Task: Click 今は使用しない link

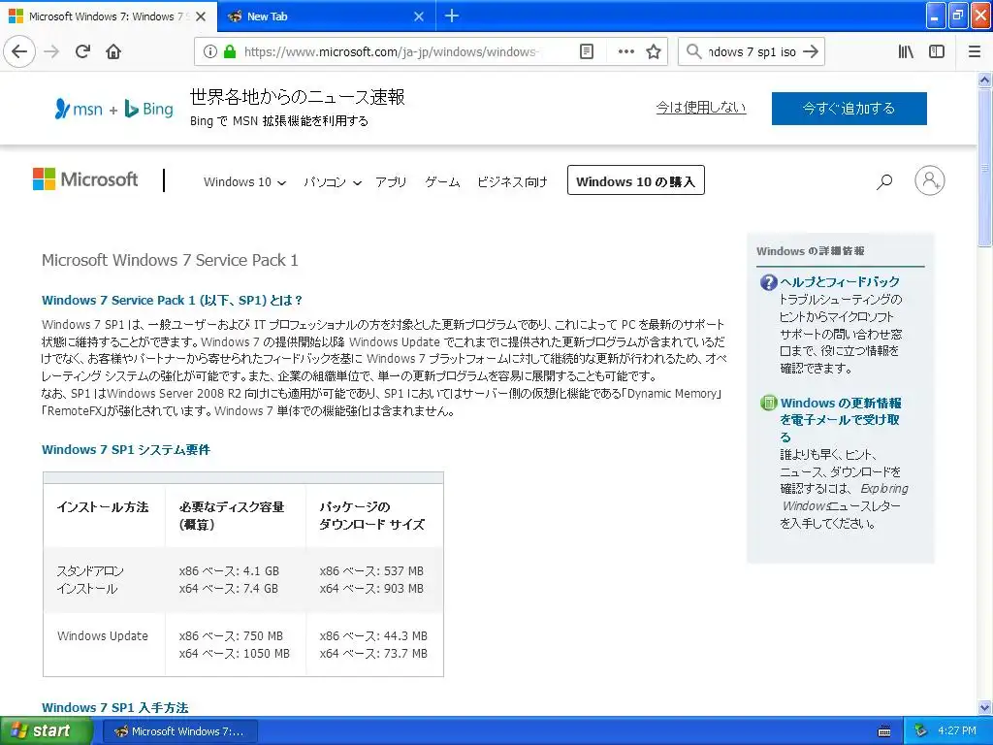Action: 700,107
